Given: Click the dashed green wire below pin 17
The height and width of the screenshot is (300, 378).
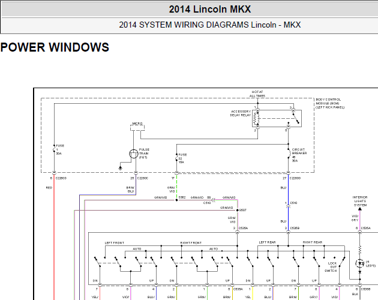Looking at the screenshot, I should click(177, 187).
